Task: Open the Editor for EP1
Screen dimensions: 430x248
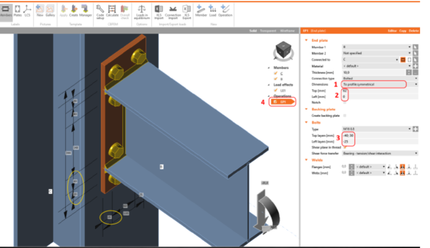Action: point(392,31)
